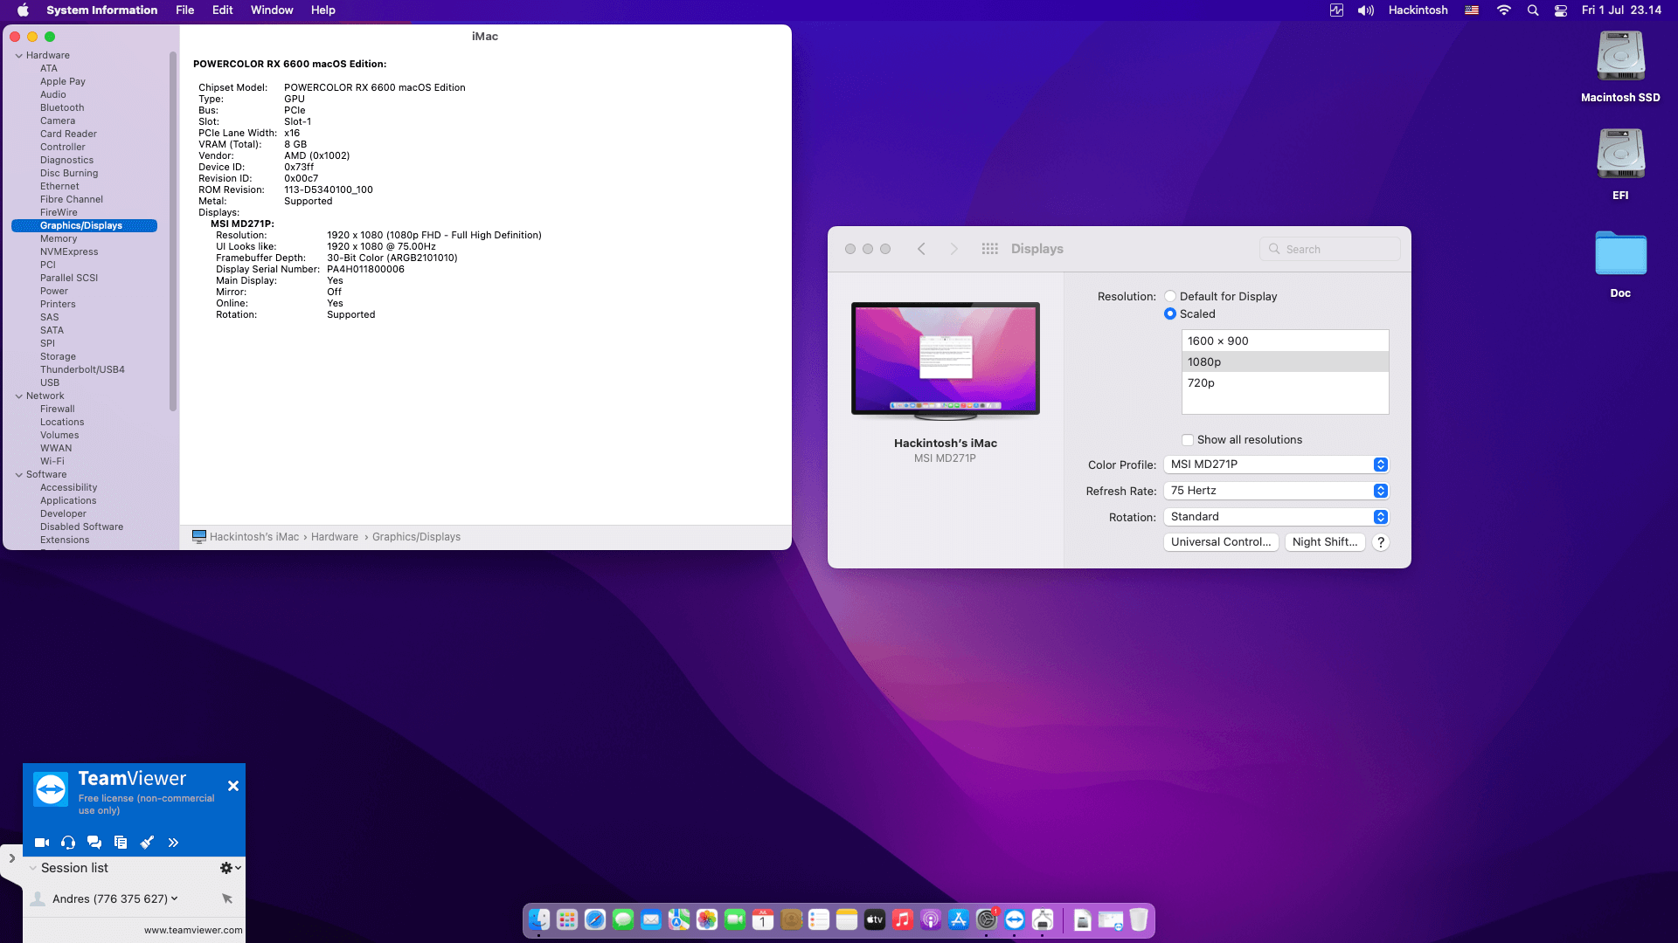
Task: Open the Refresh Rate dropdown
Action: click(x=1276, y=491)
